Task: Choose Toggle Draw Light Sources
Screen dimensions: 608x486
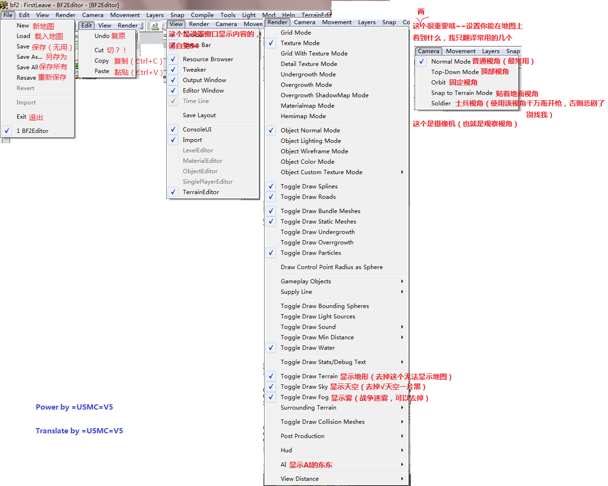Action: coord(336,317)
